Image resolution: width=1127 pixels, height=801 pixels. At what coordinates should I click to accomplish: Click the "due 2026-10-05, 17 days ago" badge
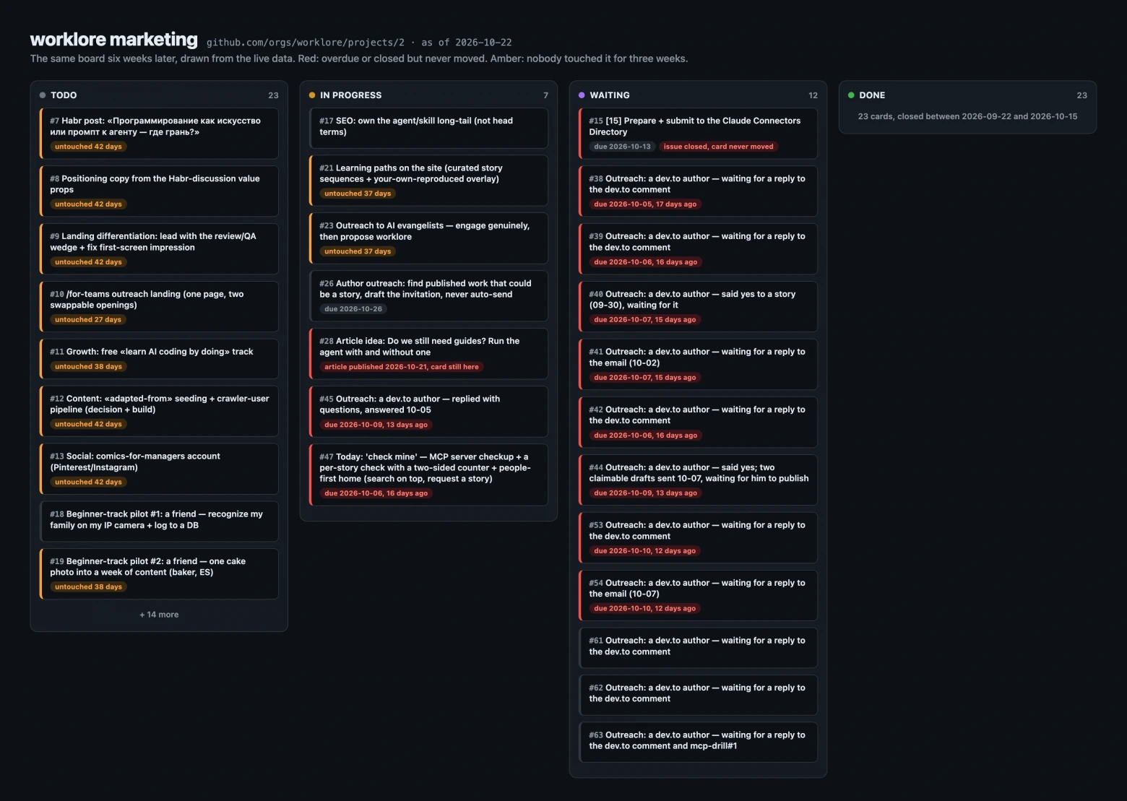tap(645, 204)
